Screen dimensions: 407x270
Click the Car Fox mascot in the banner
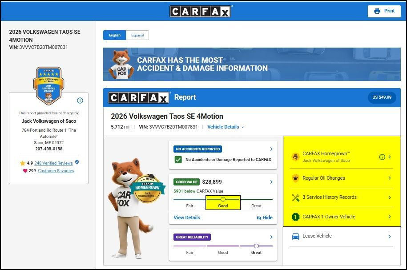click(121, 64)
